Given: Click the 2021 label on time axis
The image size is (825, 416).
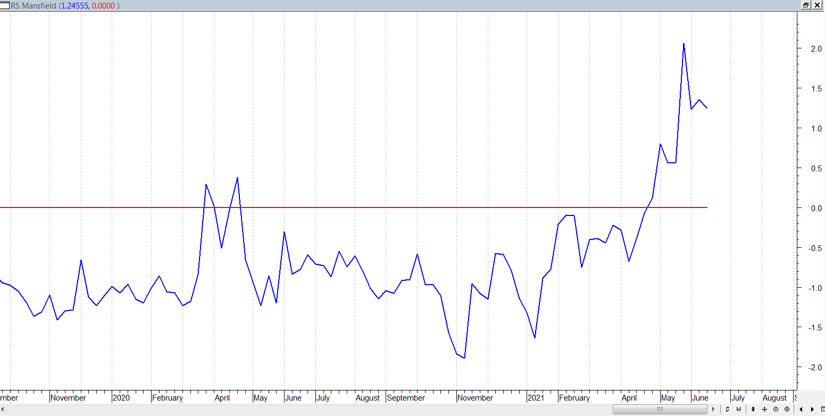Looking at the screenshot, I should point(536,398).
